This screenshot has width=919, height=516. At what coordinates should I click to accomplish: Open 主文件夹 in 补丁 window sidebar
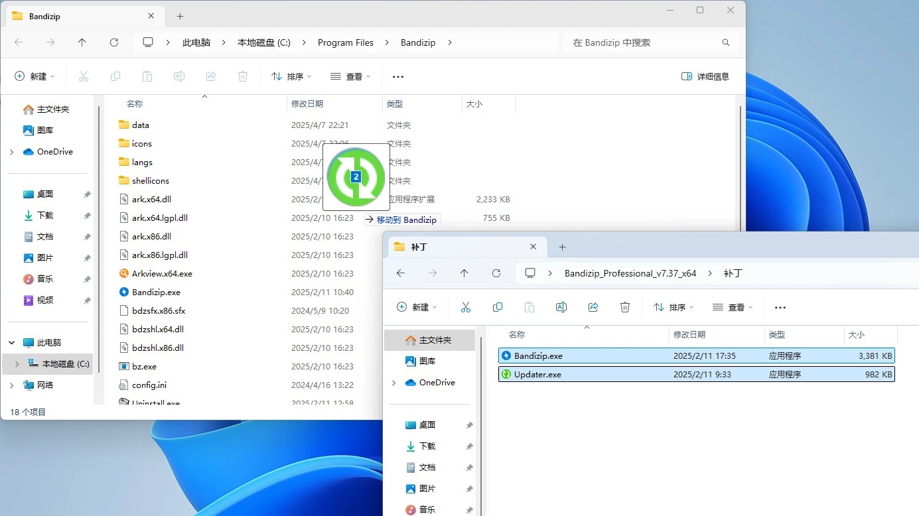429,340
